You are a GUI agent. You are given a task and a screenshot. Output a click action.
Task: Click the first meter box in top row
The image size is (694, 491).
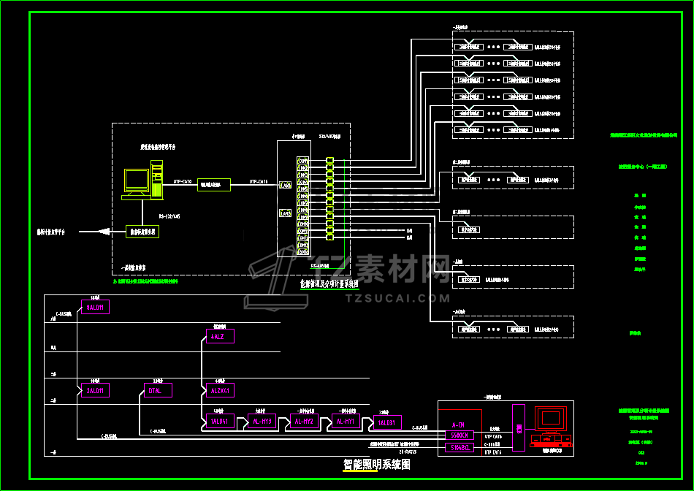(469, 47)
